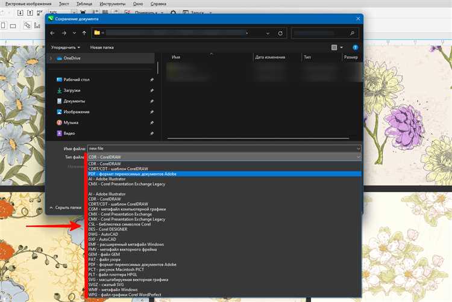This screenshot has height=302, width=452.
Task: Go back using the dialog's back arrow
Action: (x=52, y=33)
